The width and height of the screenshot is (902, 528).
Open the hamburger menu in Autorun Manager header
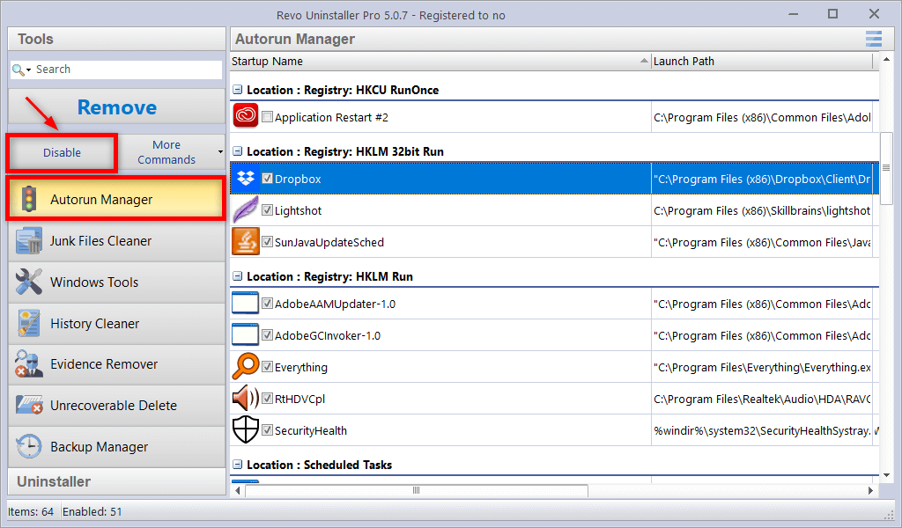click(873, 39)
